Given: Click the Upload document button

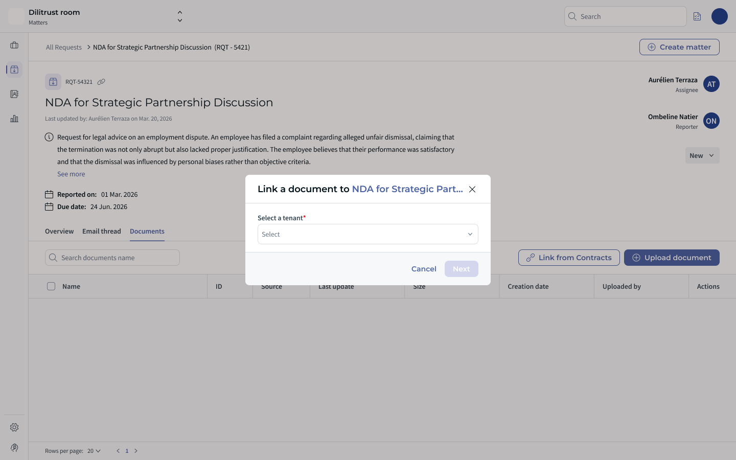Looking at the screenshot, I should tap(672, 258).
